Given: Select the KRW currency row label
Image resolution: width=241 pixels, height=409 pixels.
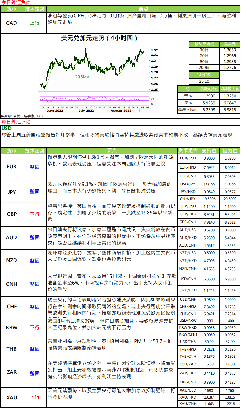Looking at the screenshot, I should (x=12, y=328).
